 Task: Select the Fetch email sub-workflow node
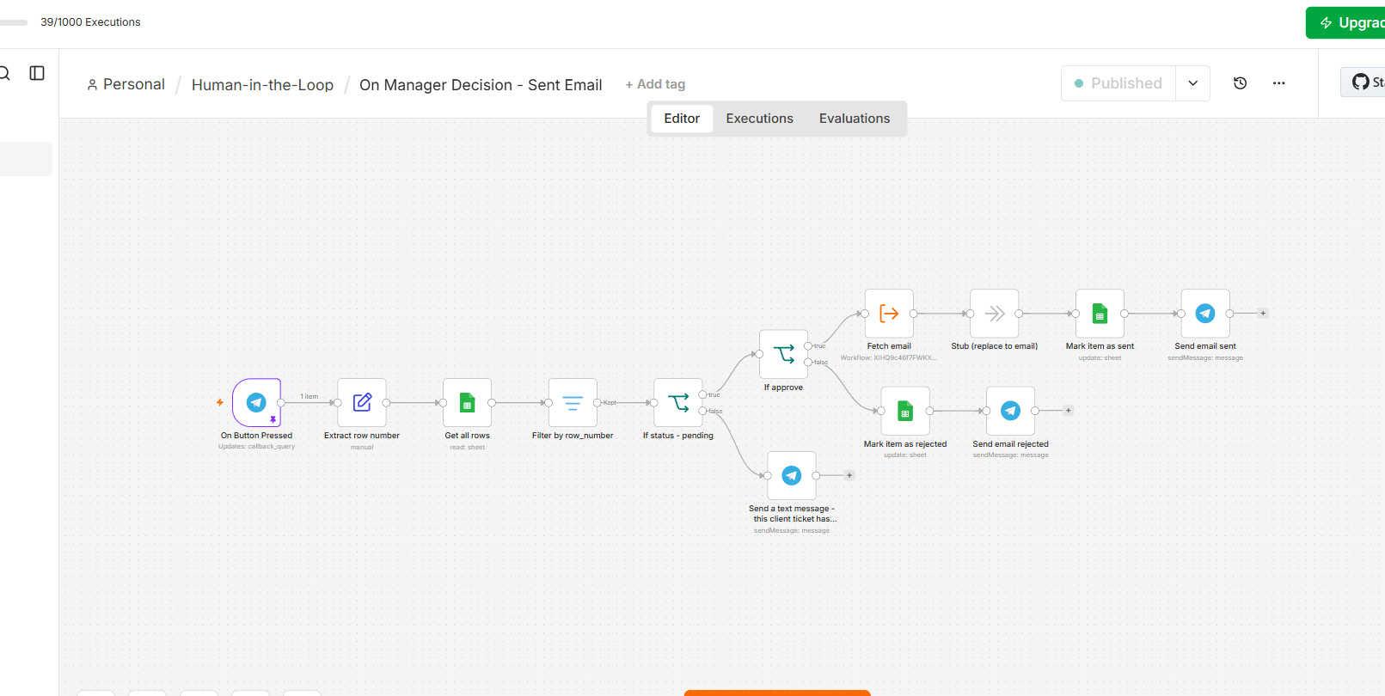pos(889,313)
